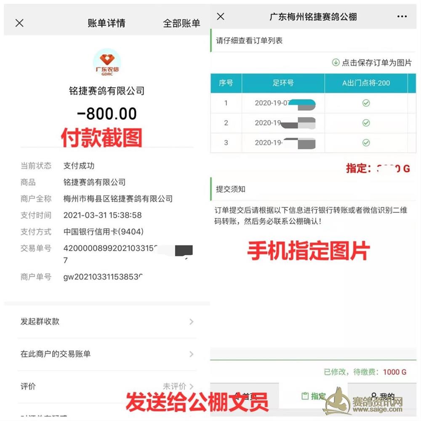Click 点击保存订单为图片 save order link
421x421 pixels.
[377, 63]
